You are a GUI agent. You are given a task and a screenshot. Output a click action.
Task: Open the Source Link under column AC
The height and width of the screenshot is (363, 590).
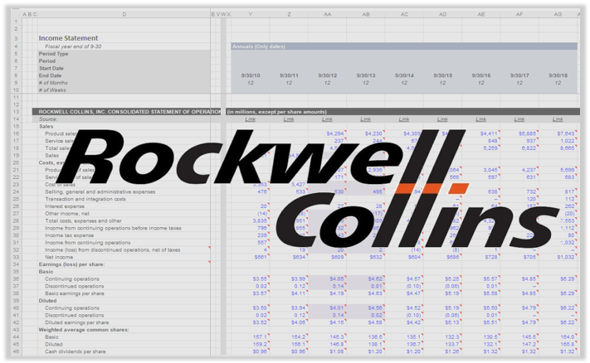coord(404,119)
